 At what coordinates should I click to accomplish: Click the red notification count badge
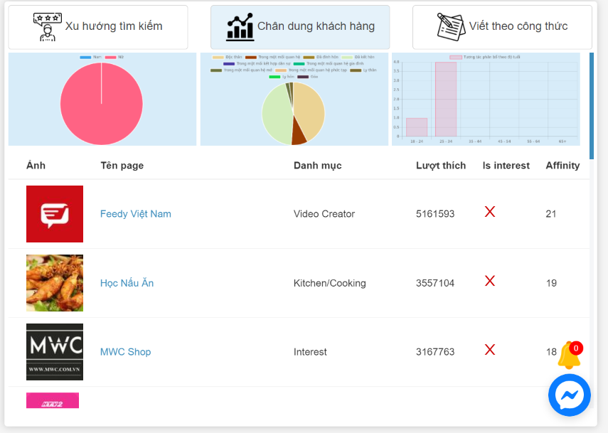point(576,348)
